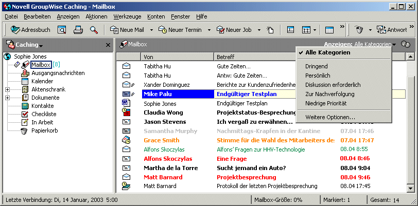Open the Papierkorb folder
Image resolution: width=418 pixels, height=206 pixels.
pos(44,130)
